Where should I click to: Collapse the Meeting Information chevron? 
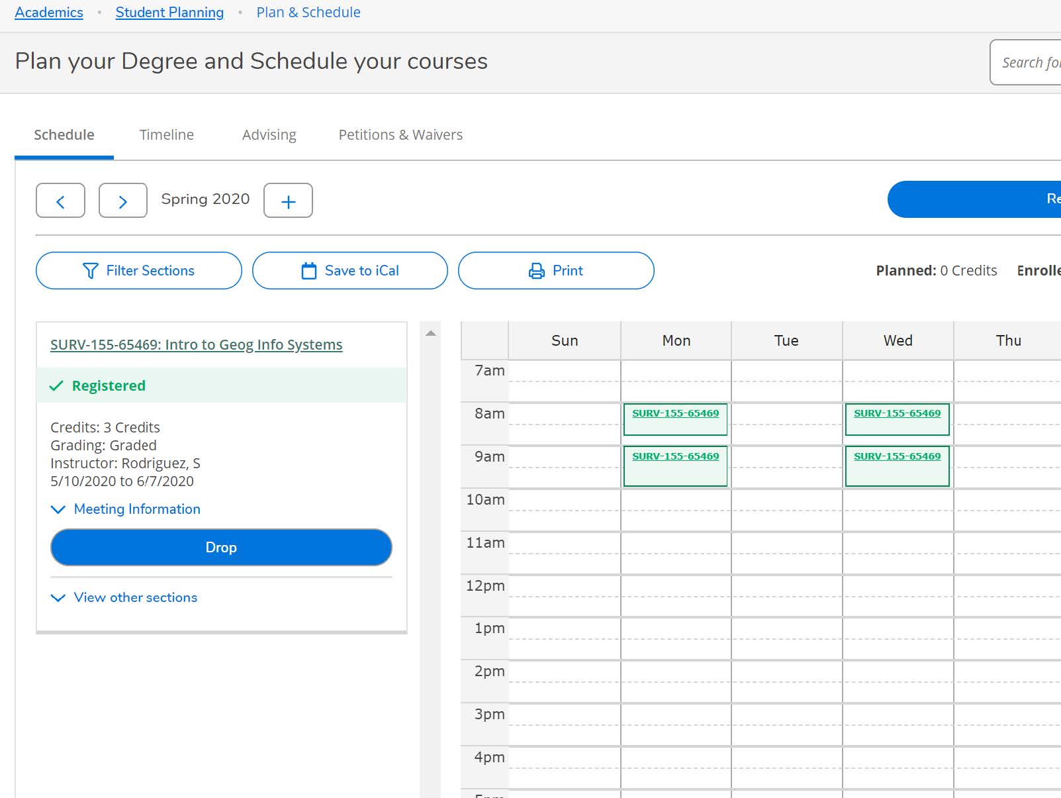(x=58, y=509)
